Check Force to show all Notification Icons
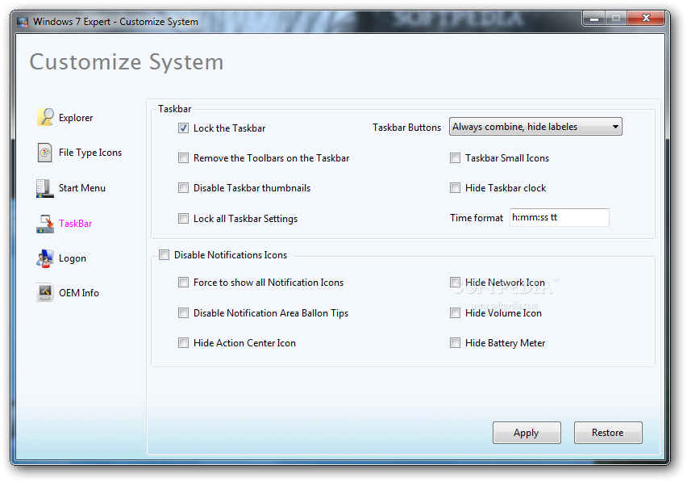The width and height of the screenshot is (687, 482). (x=183, y=283)
